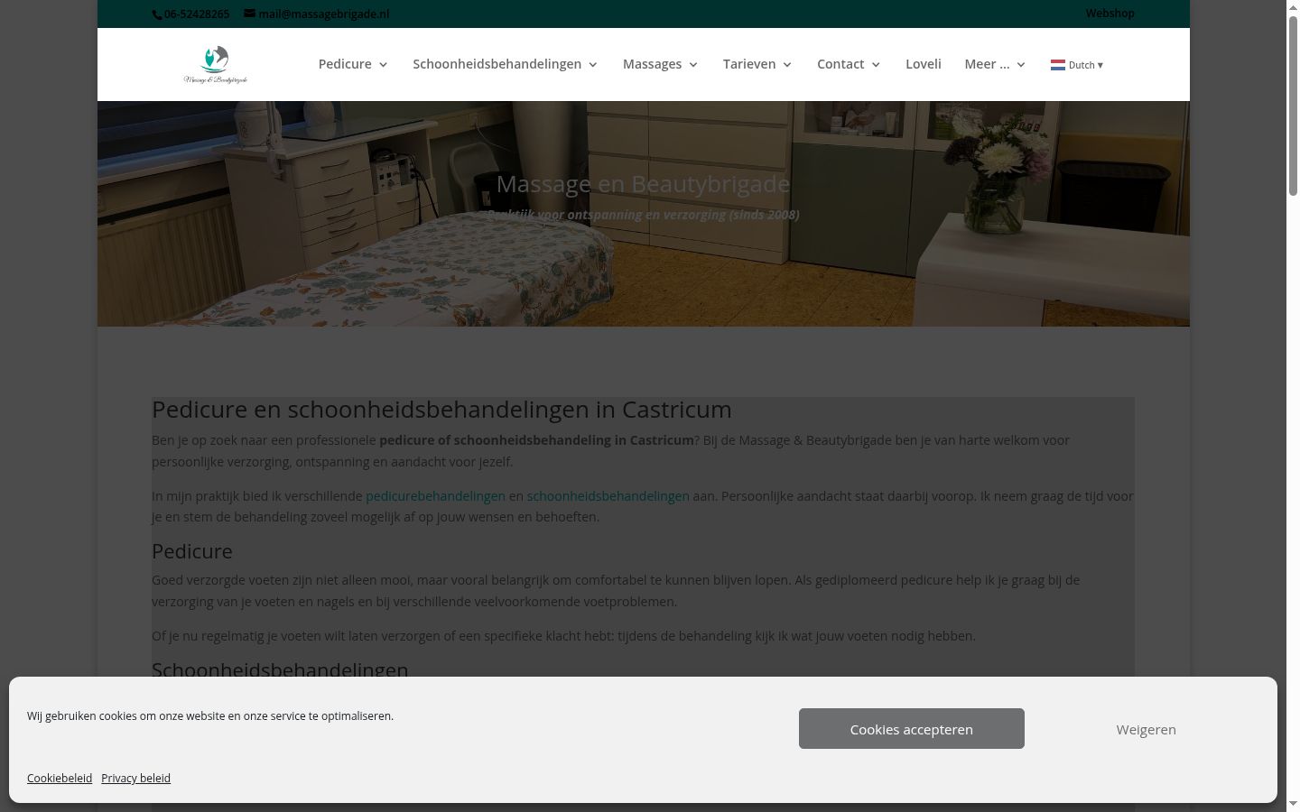Viewport: 1300px width, 812px height.
Task: Click cookie notice text Wij gebruiken cookies
Action: coord(210,716)
